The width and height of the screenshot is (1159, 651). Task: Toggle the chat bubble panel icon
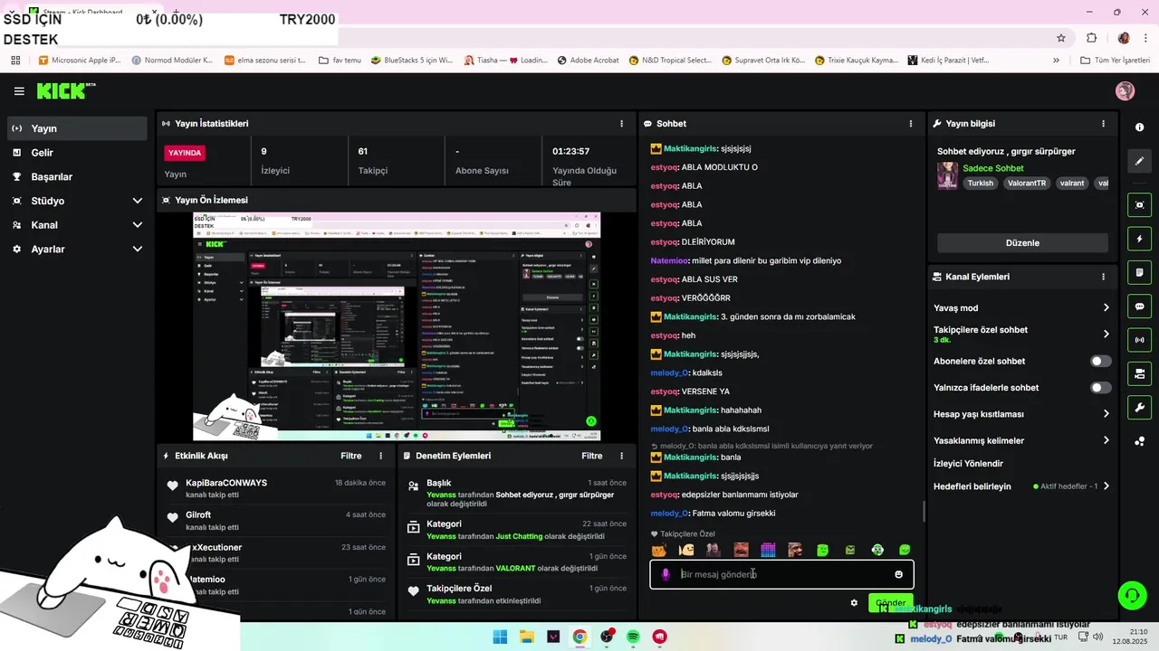click(x=1140, y=307)
